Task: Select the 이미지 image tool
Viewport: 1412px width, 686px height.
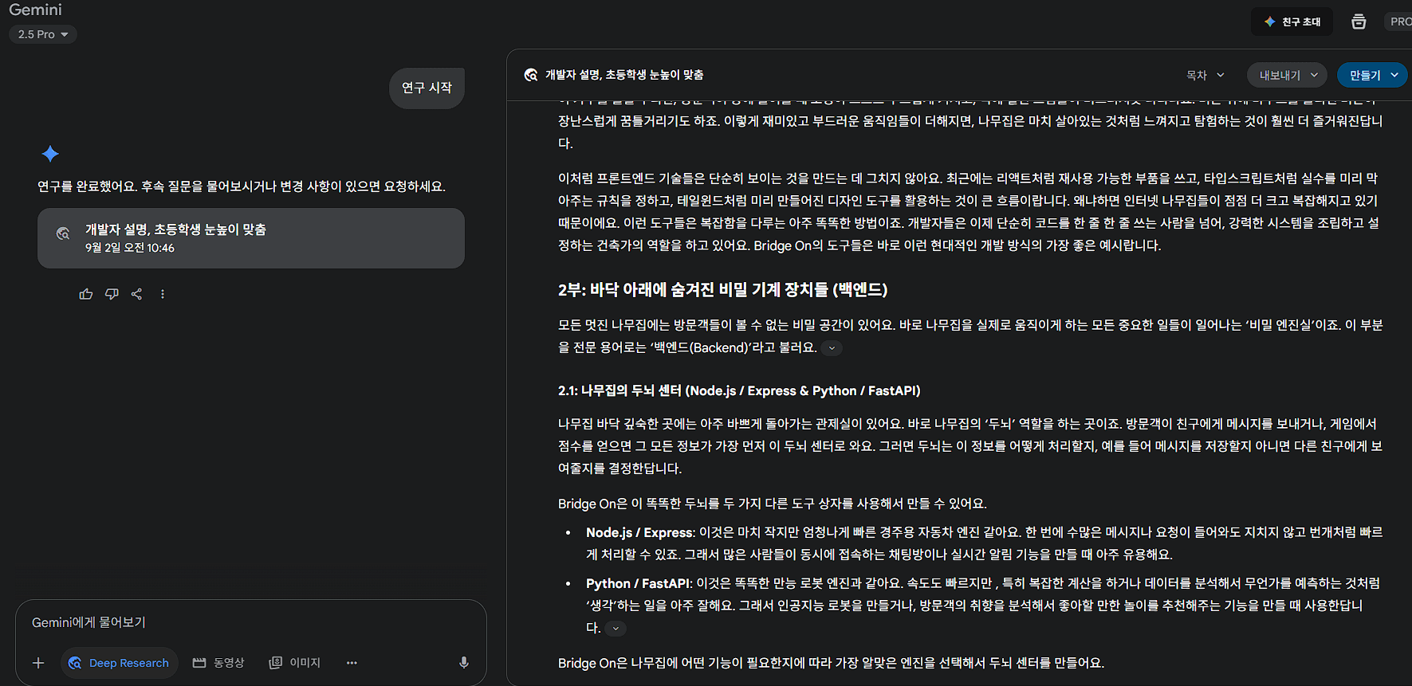Action: point(295,663)
